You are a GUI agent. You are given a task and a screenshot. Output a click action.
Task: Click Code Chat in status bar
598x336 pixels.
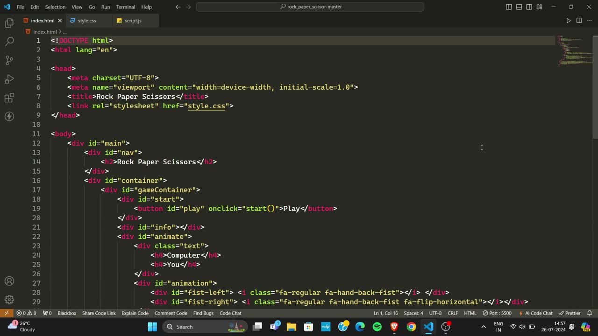(x=230, y=313)
